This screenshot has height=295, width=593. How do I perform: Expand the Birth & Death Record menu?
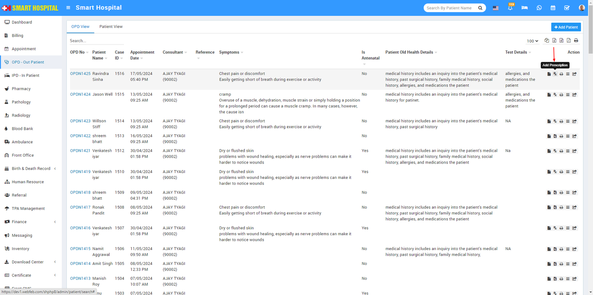tap(31, 168)
